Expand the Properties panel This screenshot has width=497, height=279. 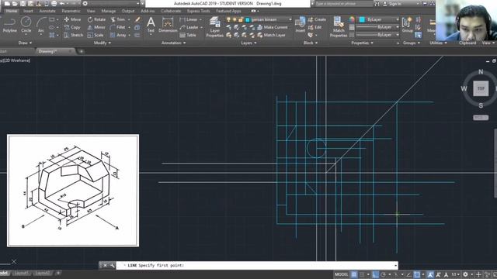click(363, 43)
